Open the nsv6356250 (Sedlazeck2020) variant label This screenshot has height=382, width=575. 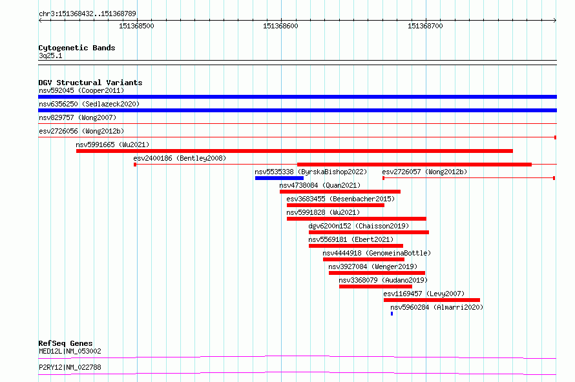tap(89, 104)
